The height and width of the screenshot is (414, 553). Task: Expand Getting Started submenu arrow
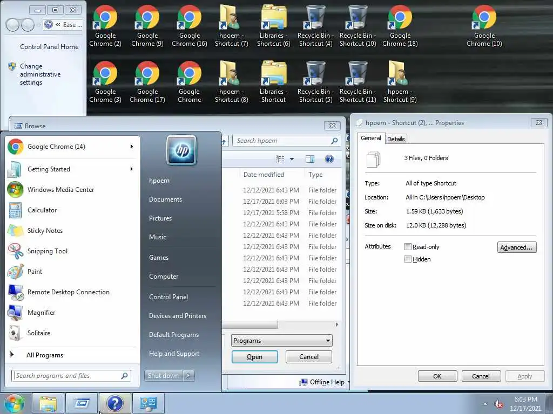coord(132,169)
